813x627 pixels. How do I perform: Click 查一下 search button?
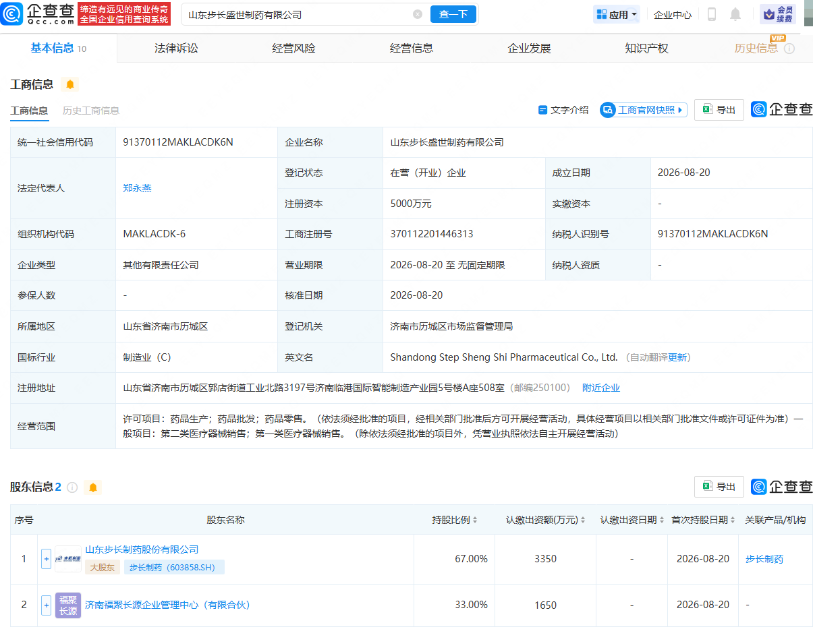click(453, 14)
